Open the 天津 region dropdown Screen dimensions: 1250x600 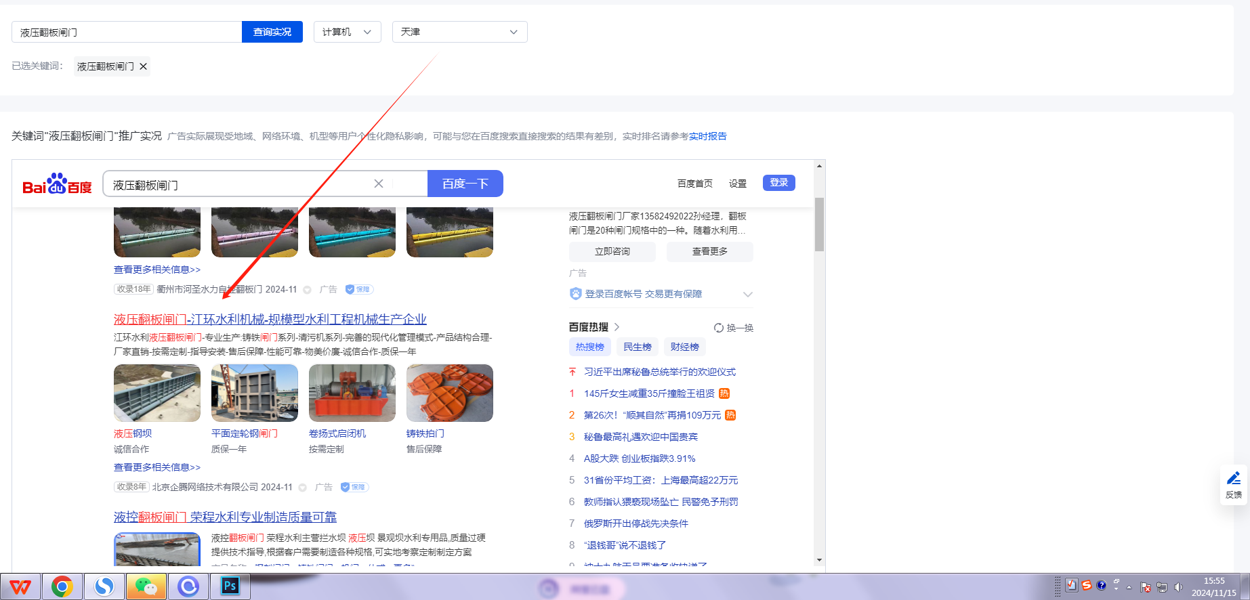click(x=459, y=32)
